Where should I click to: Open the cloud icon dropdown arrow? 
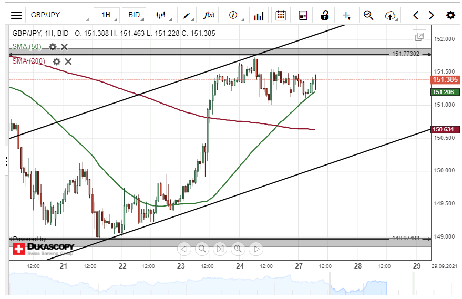pos(397,19)
